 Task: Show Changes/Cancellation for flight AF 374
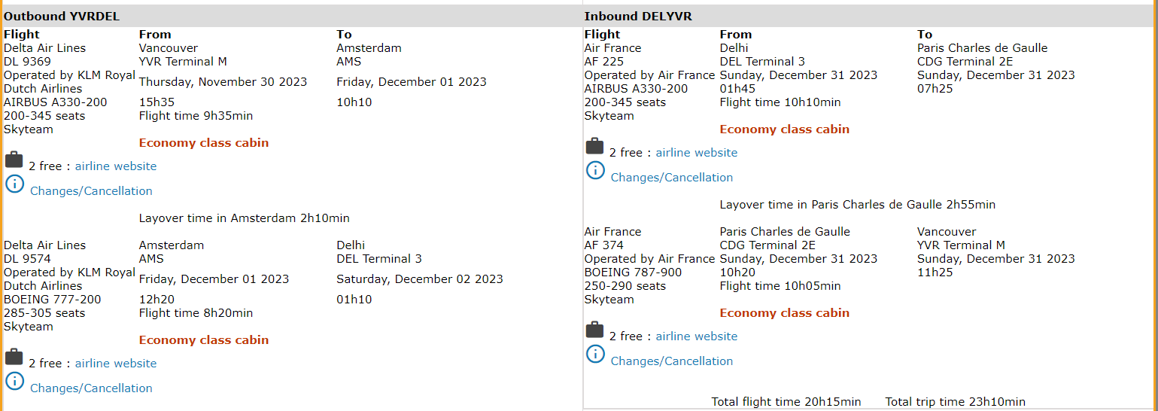coord(672,361)
